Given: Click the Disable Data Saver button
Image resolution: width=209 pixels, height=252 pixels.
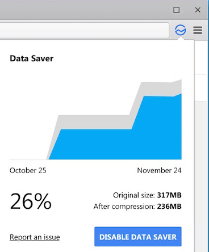Looking at the screenshot, I should (138, 237).
